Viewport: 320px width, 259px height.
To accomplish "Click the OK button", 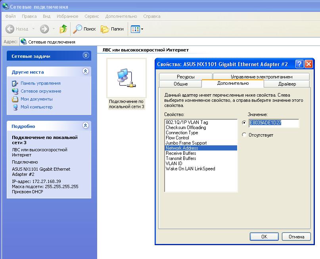I will point(264,236).
